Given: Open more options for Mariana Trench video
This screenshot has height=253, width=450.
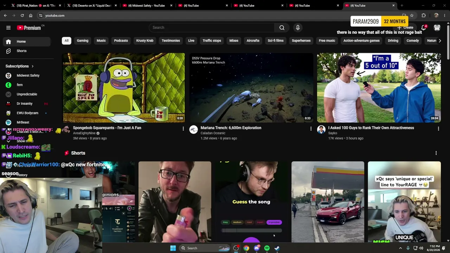Looking at the screenshot, I should [x=311, y=129].
